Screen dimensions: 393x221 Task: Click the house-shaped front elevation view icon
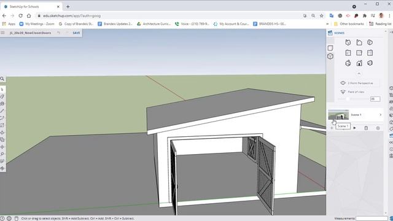click(x=359, y=63)
